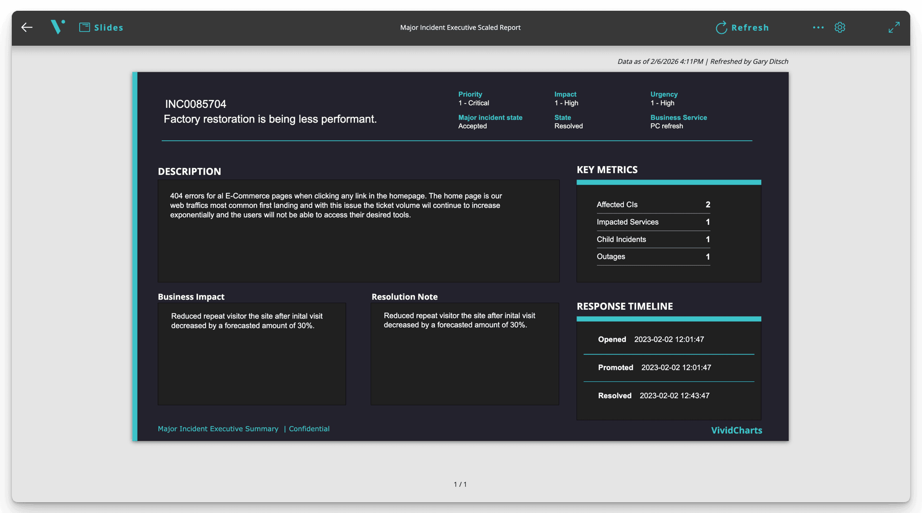Go back using the arrow icon
Viewport: 922px width, 513px height.
[27, 27]
